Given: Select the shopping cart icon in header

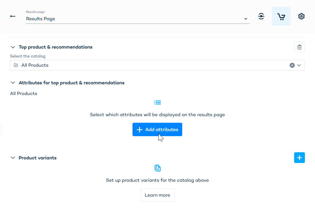Looking at the screenshot, I should [281, 16].
